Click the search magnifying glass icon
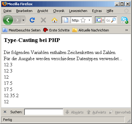The height and width of the screenshot is (124, 132). click(x=113, y=20)
